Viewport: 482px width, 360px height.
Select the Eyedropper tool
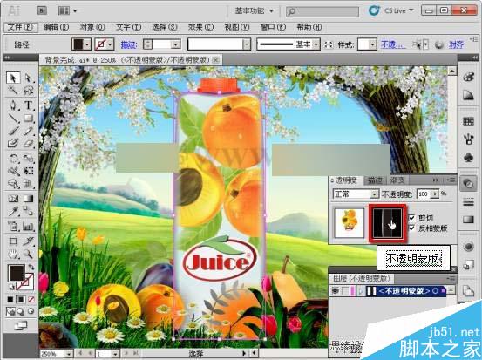[x=13, y=211]
